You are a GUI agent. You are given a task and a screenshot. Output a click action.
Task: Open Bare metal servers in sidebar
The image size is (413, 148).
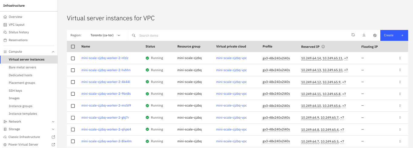tap(22, 67)
